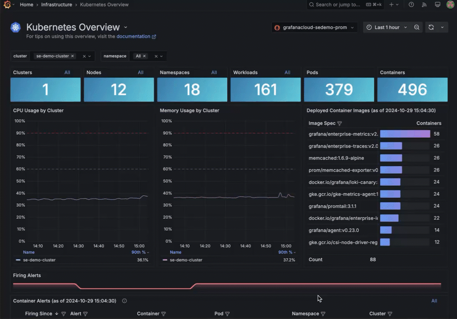This screenshot has height=319, width=457.
Task: Open the documentation link
Action: tap(133, 36)
